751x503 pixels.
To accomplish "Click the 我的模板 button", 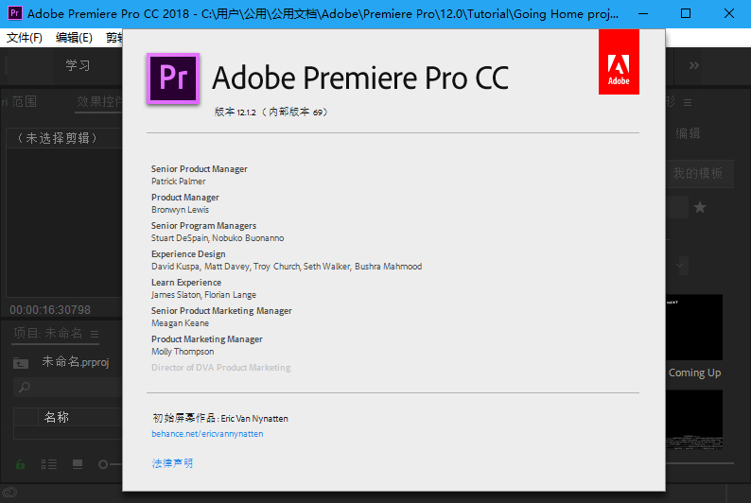I will [x=699, y=173].
